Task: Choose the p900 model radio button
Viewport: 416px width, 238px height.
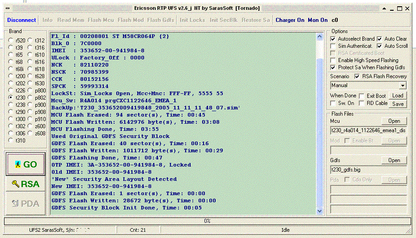Action: pos(30,105)
